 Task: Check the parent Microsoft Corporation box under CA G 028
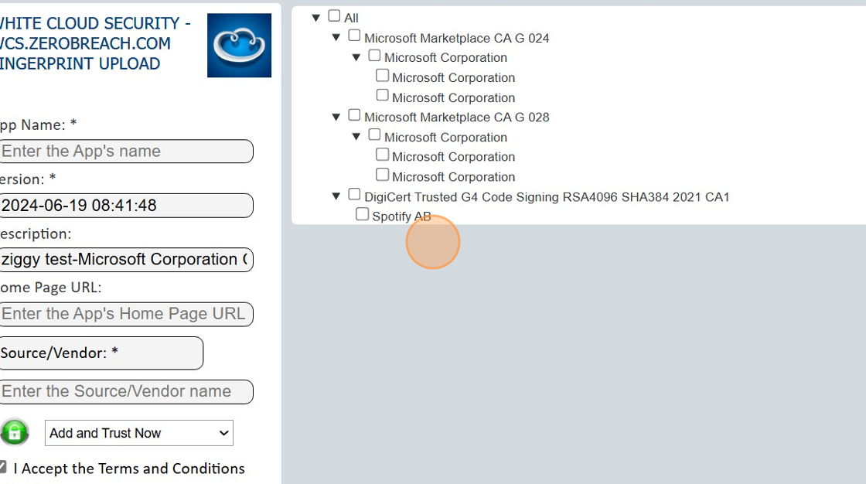[x=374, y=135]
